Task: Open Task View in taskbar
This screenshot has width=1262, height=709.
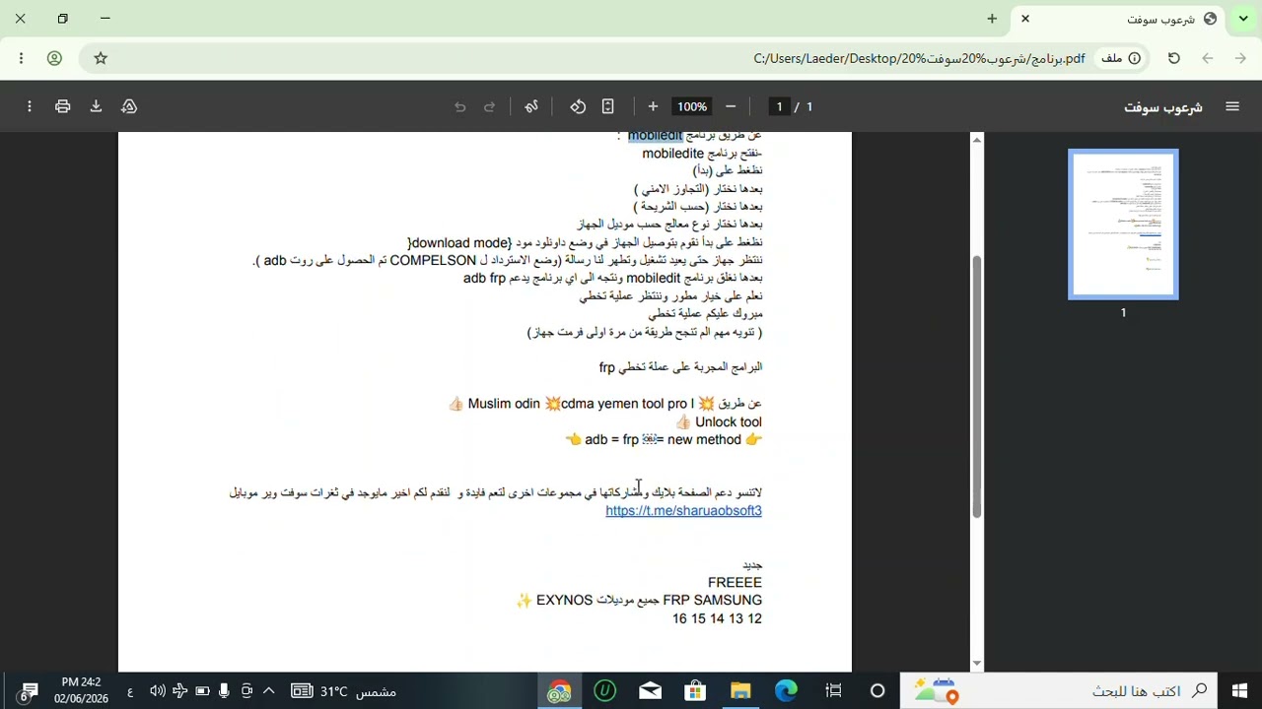Action: click(833, 691)
